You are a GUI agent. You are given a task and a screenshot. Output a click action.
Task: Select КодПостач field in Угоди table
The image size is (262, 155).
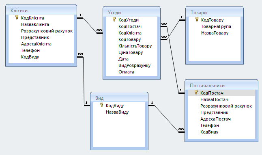tap(130, 26)
